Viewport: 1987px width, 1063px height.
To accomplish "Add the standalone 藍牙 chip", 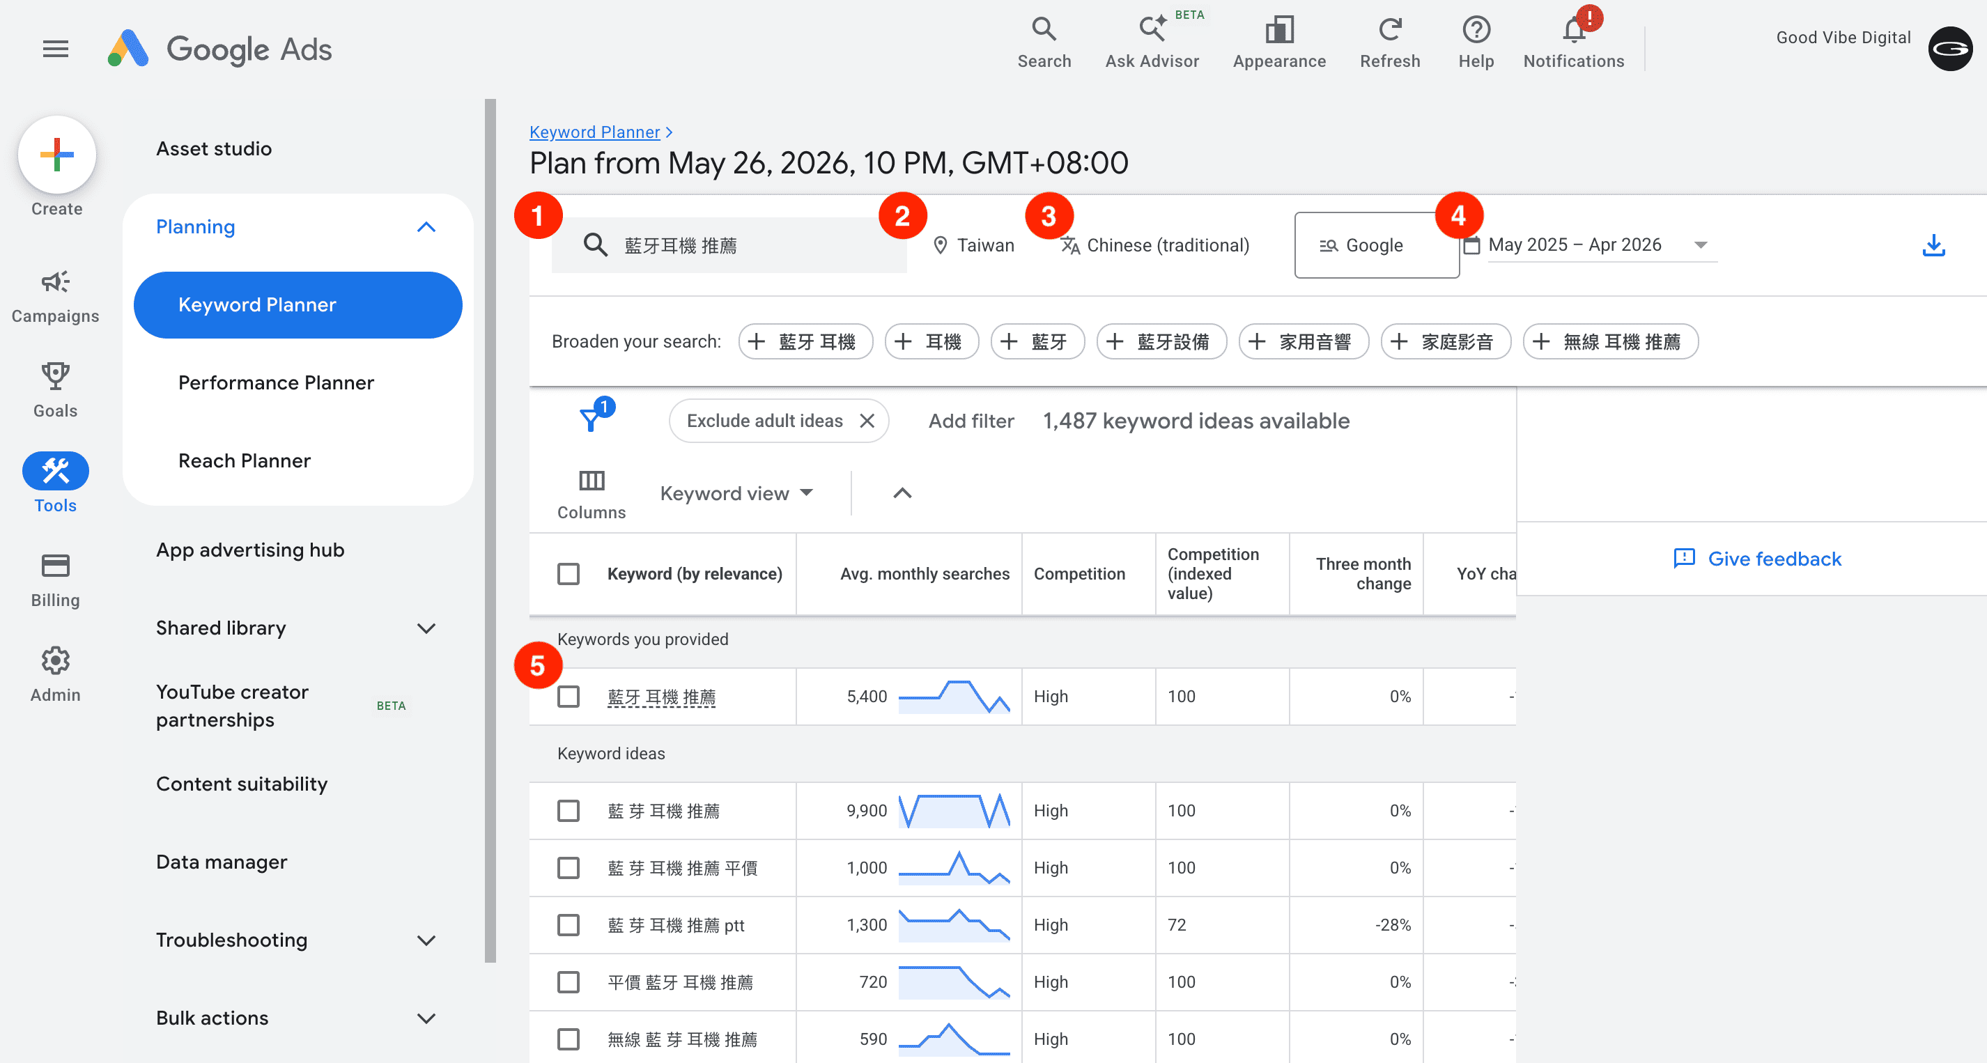I will pos(1037,341).
